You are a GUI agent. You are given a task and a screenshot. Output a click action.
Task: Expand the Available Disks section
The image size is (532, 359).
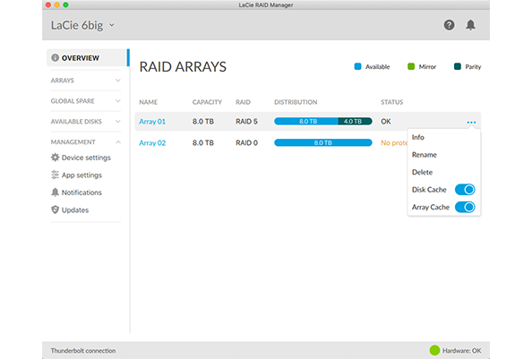click(x=85, y=122)
